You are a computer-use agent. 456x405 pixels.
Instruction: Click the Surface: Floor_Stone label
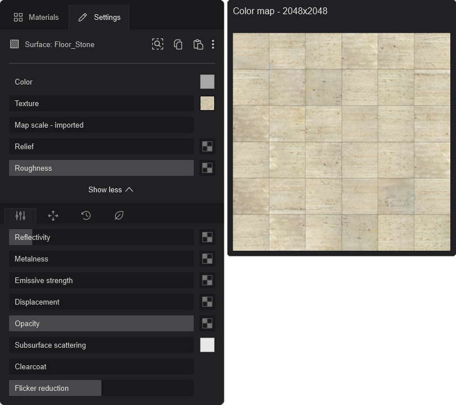(x=59, y=44)
